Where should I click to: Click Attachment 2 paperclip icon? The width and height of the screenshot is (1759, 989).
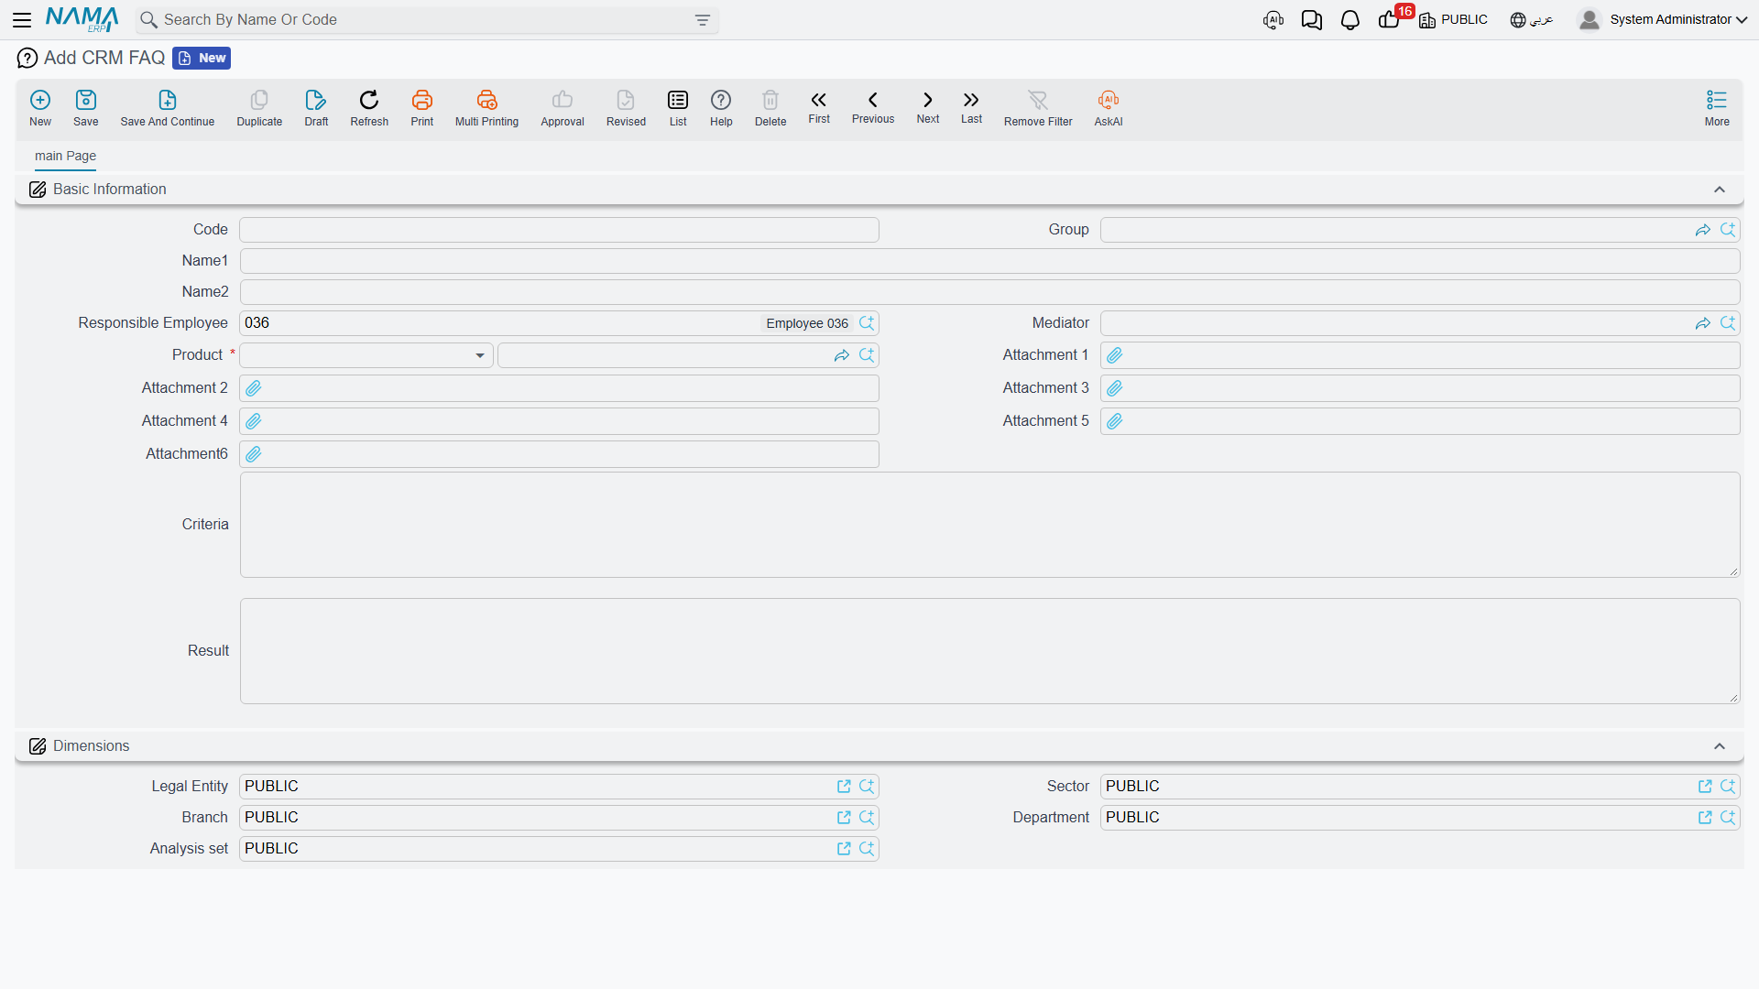pyautogui.click(x=254, y=388)
